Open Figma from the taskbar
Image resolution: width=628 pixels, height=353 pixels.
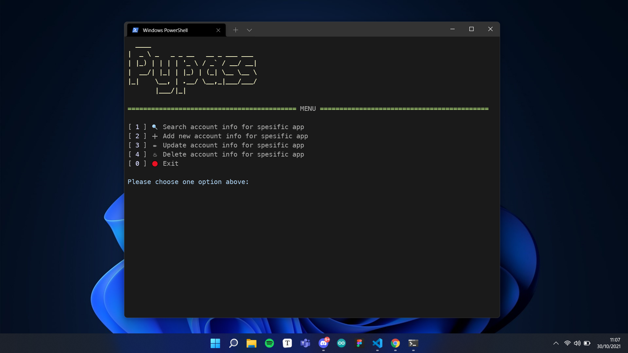(359, 343)
